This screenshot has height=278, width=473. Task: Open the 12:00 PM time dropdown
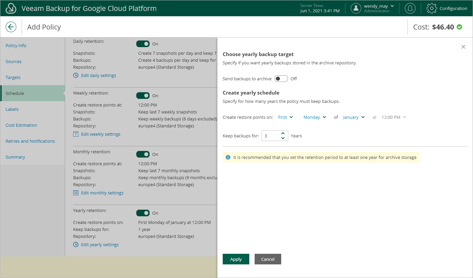394,117
